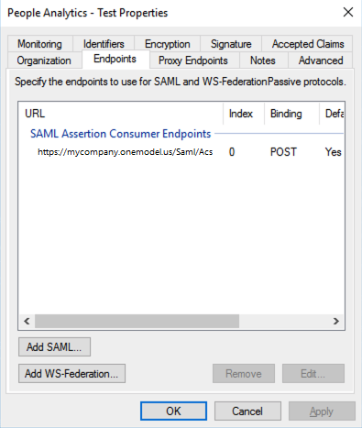Confirm the dialog with OK
The image size is (362, 428).
click(173, 411)
